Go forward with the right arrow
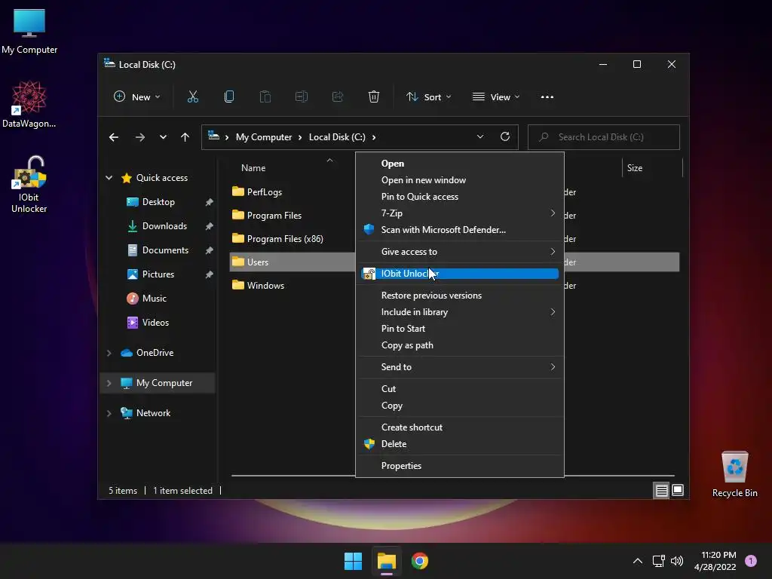 coord(140,137)
